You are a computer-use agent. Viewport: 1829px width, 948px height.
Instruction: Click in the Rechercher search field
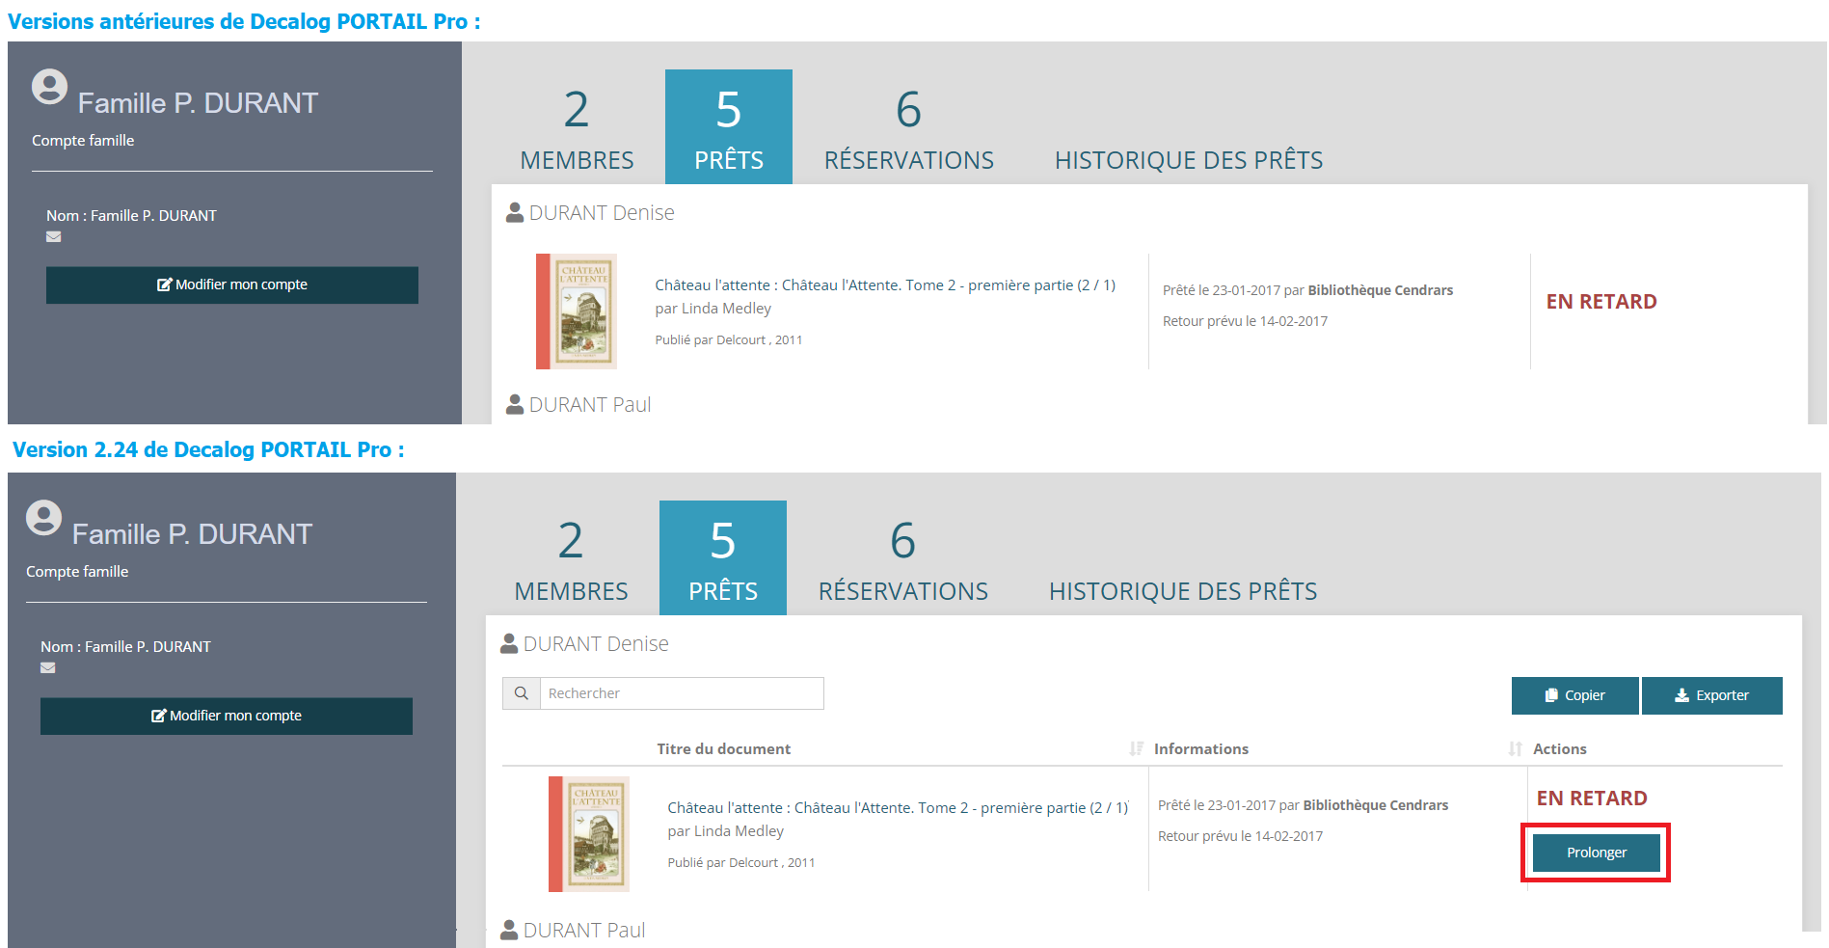tap(682, 693)
